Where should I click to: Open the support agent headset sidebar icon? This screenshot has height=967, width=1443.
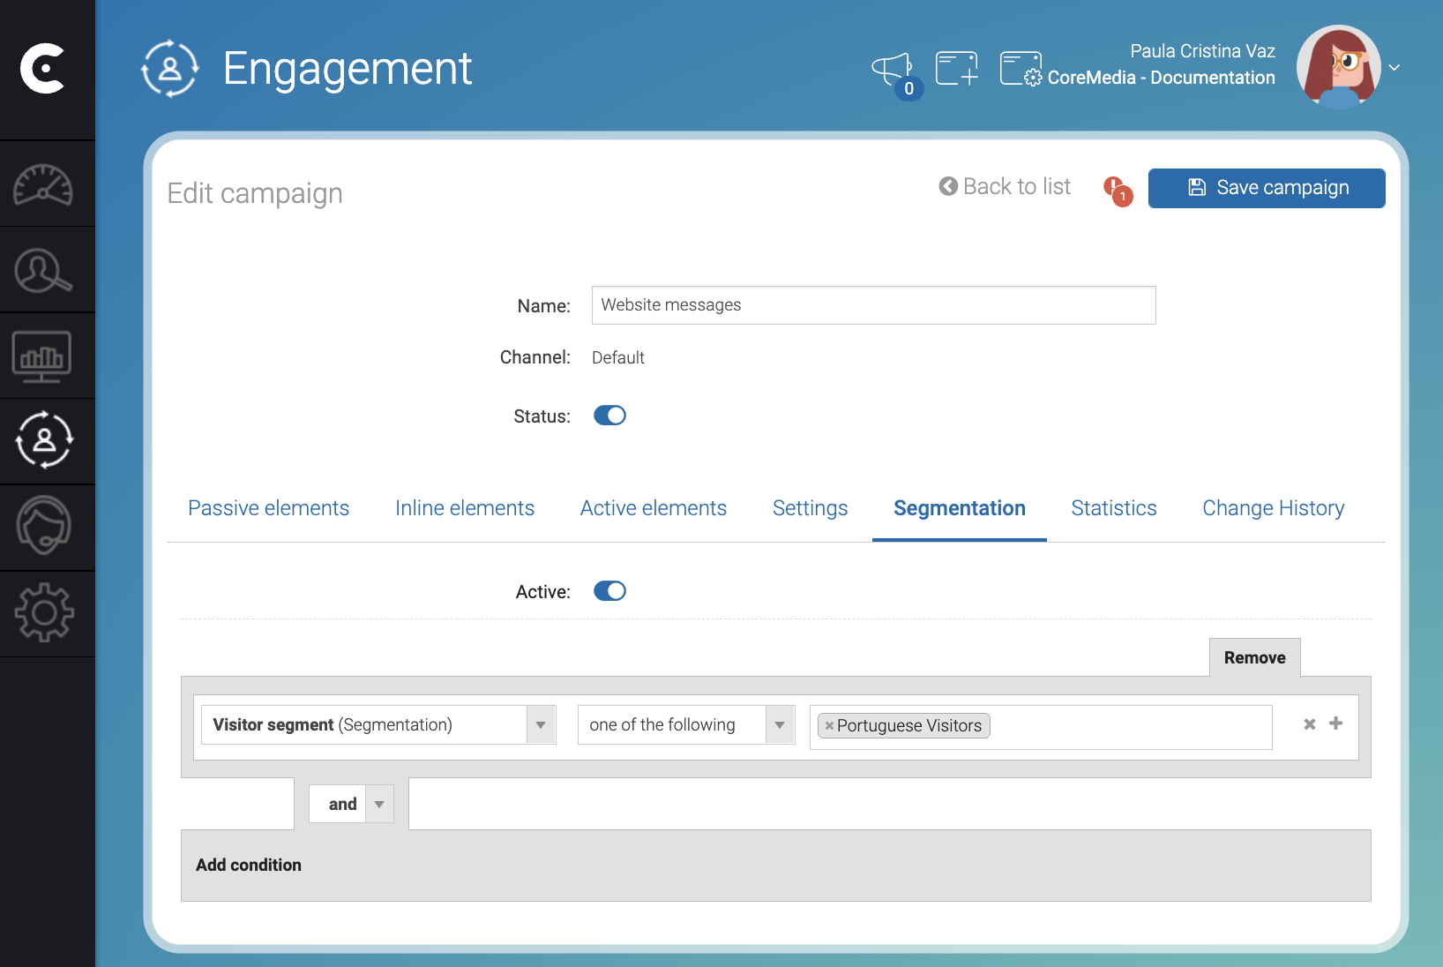[44, 525]
